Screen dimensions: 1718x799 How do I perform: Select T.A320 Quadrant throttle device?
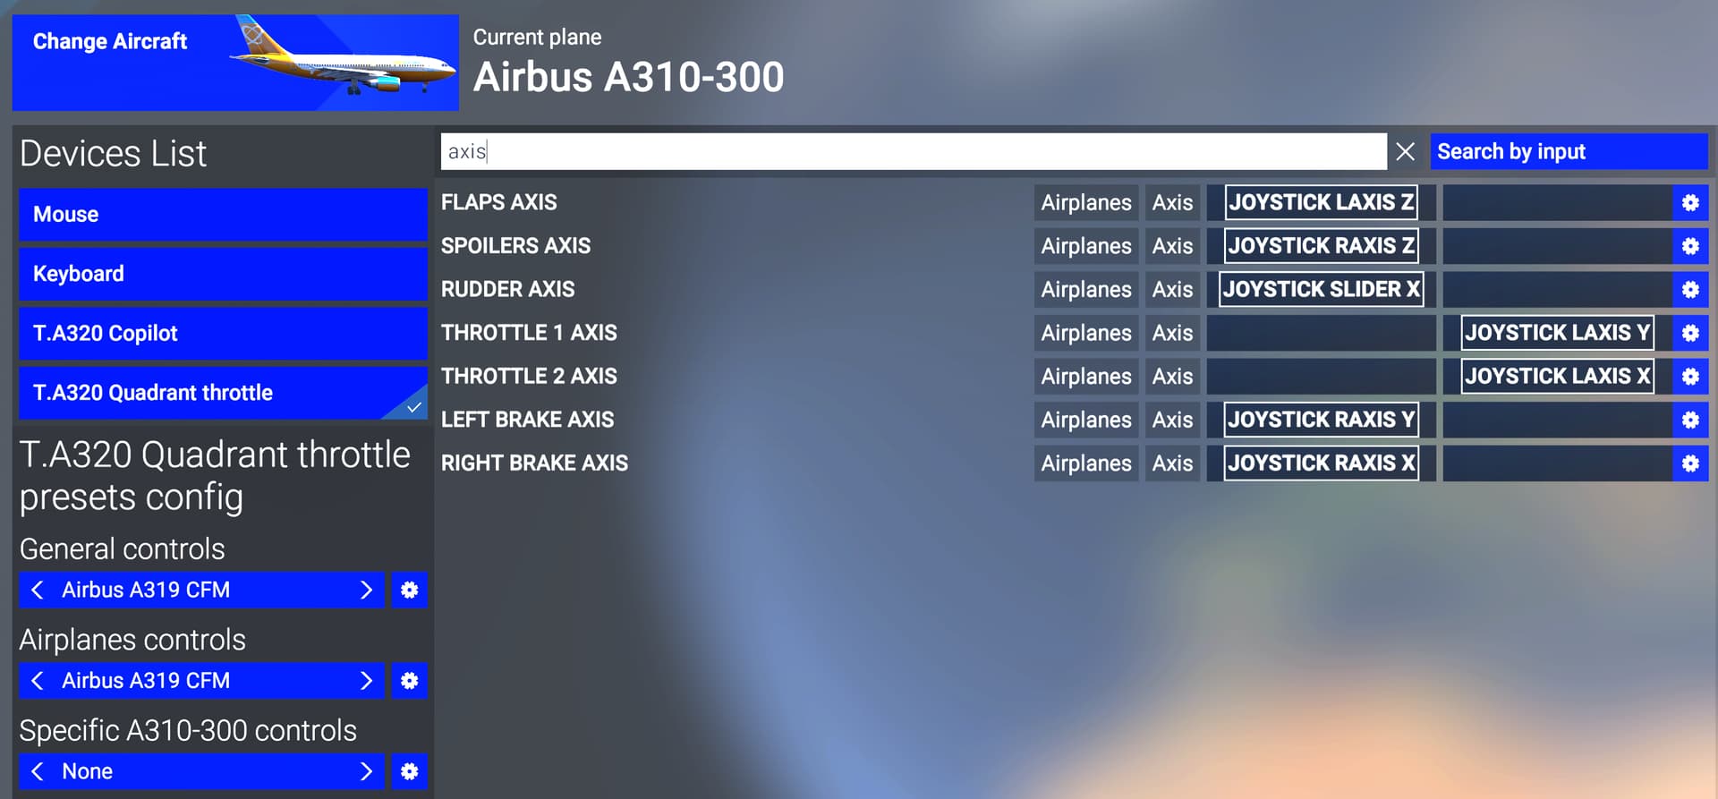pos(222,393)
